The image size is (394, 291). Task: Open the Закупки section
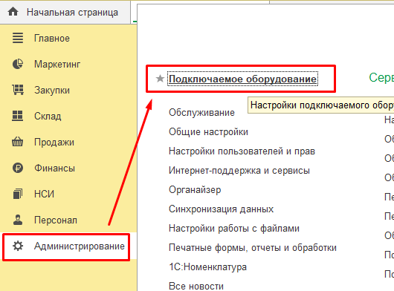click(x=52, y=91)
